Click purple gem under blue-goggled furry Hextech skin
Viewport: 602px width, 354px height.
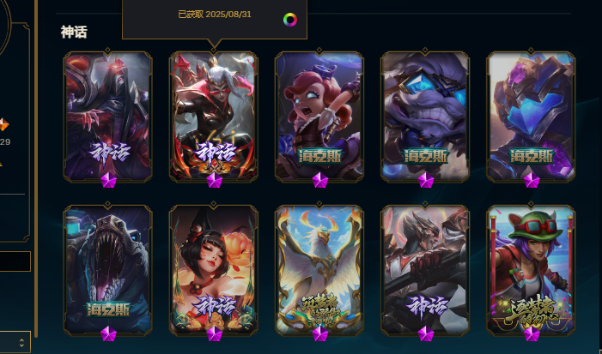(x=426, y=181)
